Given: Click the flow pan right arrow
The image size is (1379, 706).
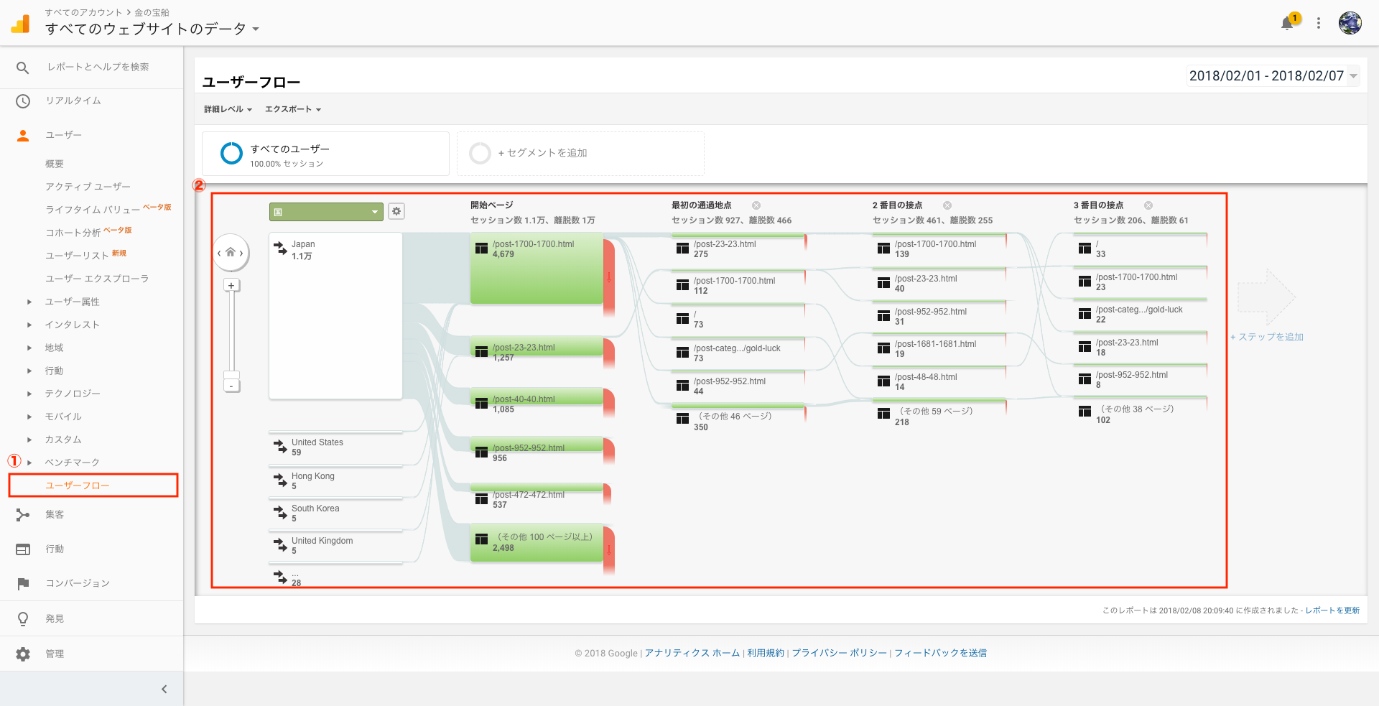Looking at the screenshot, I should tap(242, 253).
